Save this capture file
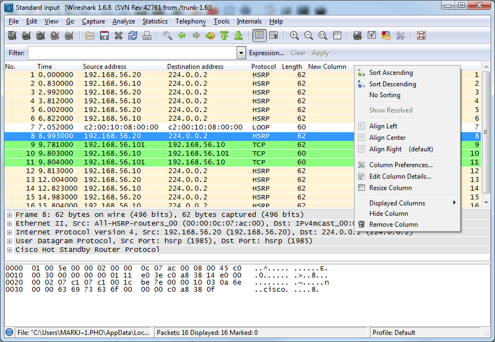 104,36
